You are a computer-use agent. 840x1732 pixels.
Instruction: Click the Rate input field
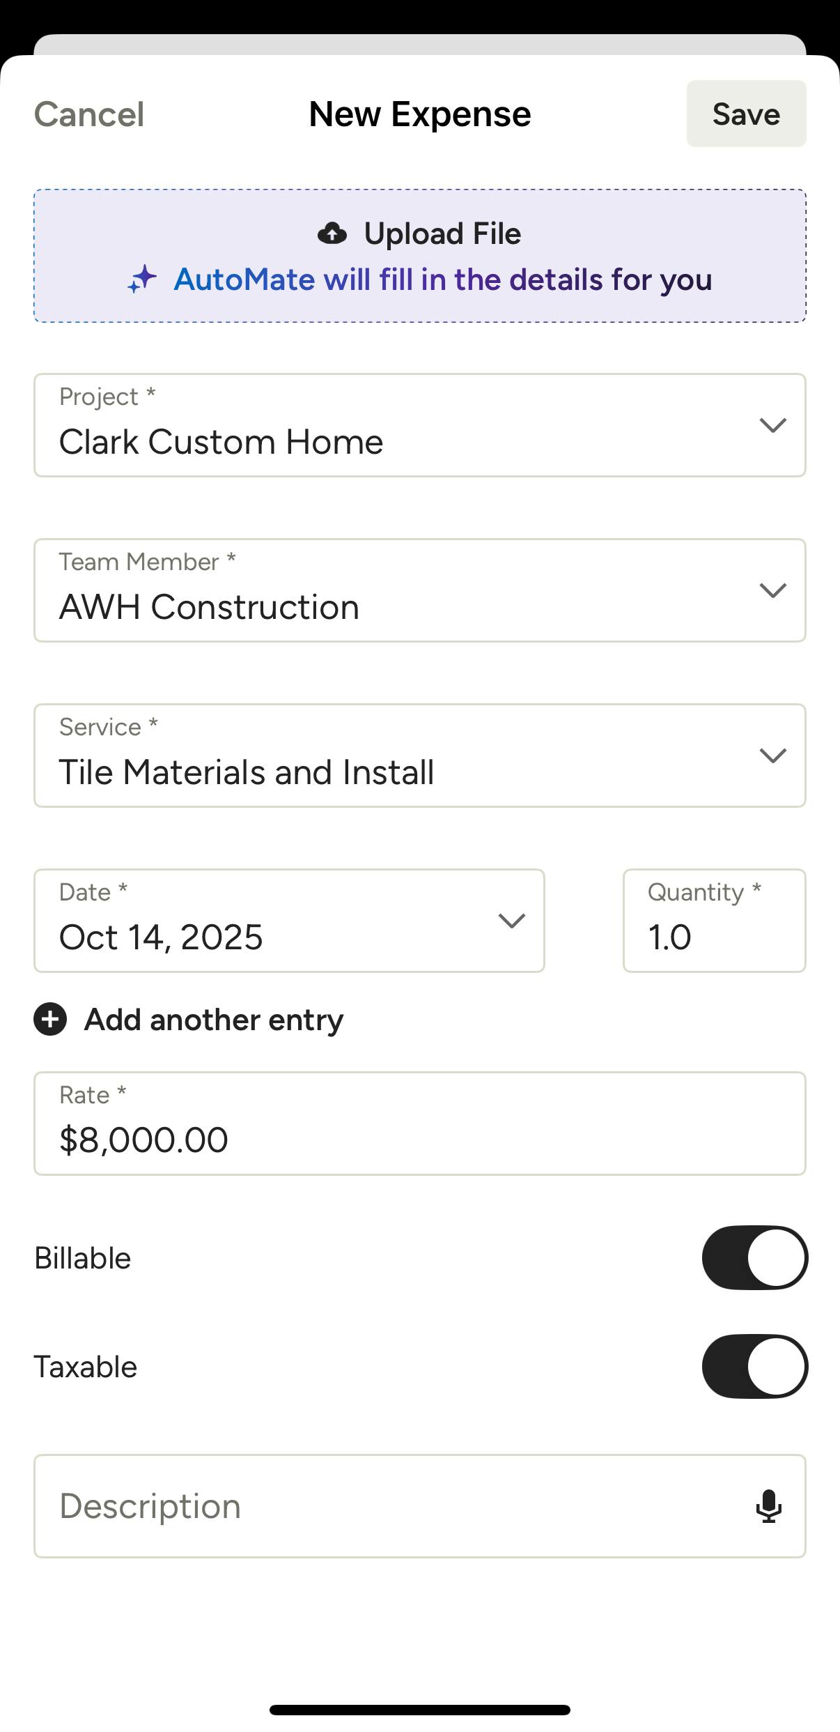tap(419, 1124)
